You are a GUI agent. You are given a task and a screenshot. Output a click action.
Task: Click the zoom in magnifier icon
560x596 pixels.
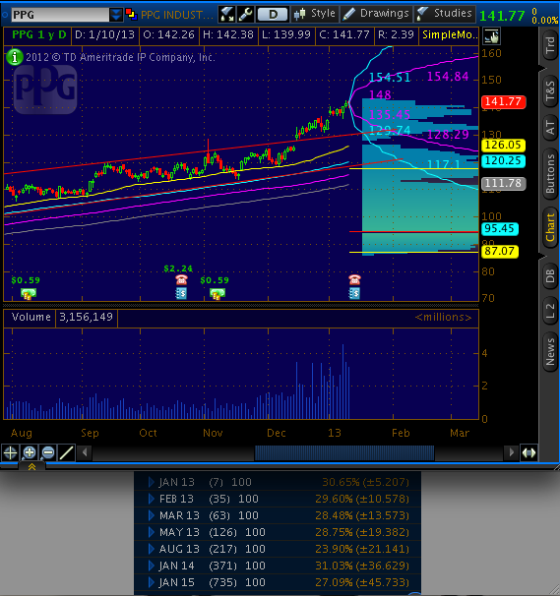coord(29,452)
